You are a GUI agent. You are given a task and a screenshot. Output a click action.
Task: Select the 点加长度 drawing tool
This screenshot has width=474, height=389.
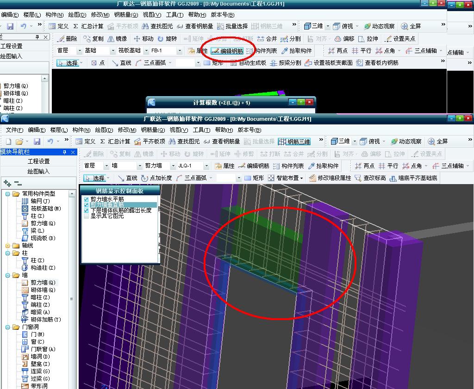(x=156, y=178)
